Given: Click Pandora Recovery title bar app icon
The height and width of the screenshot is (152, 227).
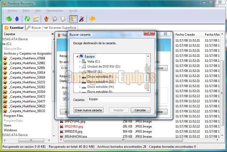Looking at the screenshot, I should tap(4, 3).
